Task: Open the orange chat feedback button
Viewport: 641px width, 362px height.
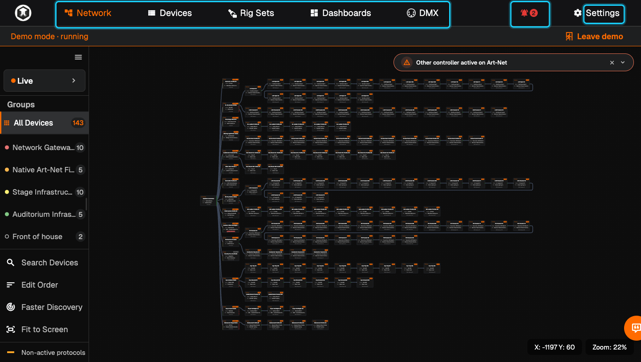Action: coord(633,328)
